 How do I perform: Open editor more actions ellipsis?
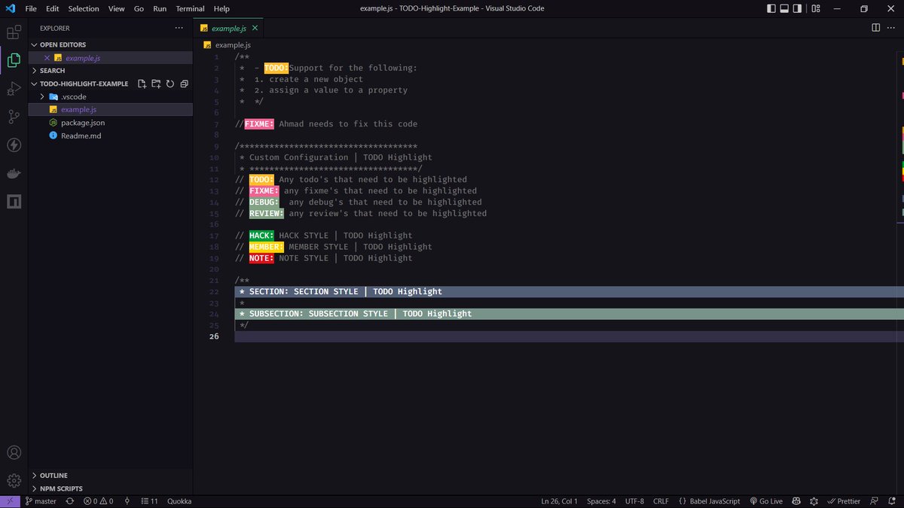[891, 28]
